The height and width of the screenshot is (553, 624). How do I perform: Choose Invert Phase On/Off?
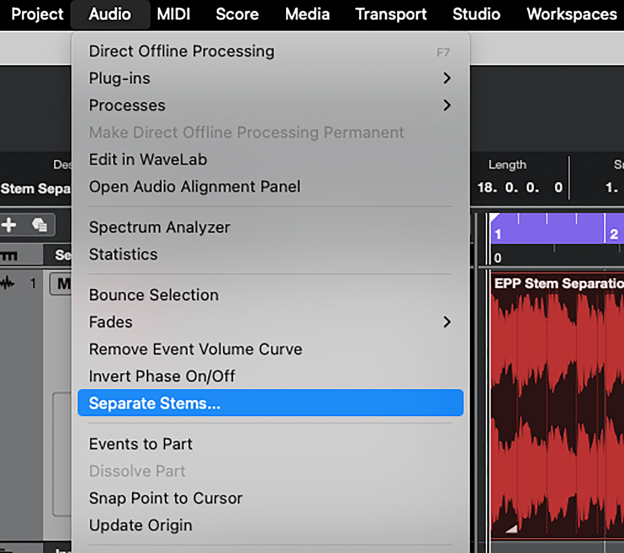[x=271, y=376]
